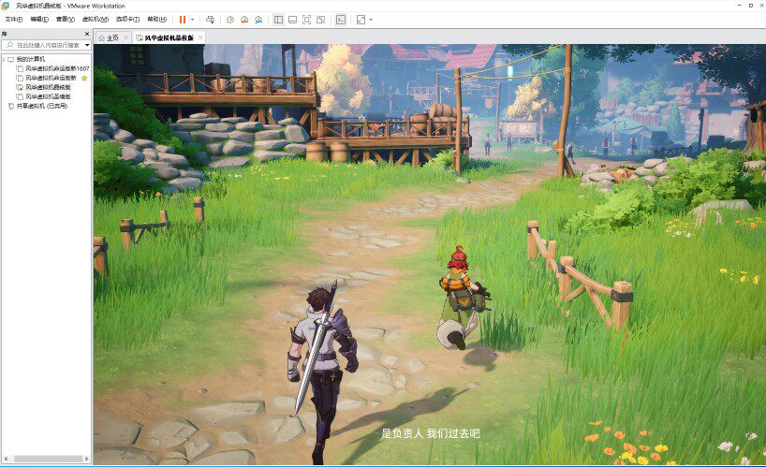
Task: Enter full screen mode
Action: (x=306, y=20)
